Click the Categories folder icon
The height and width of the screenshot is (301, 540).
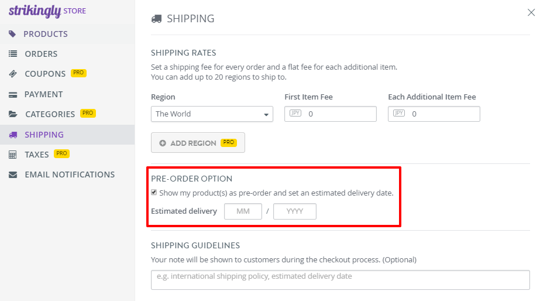point(13,114)
